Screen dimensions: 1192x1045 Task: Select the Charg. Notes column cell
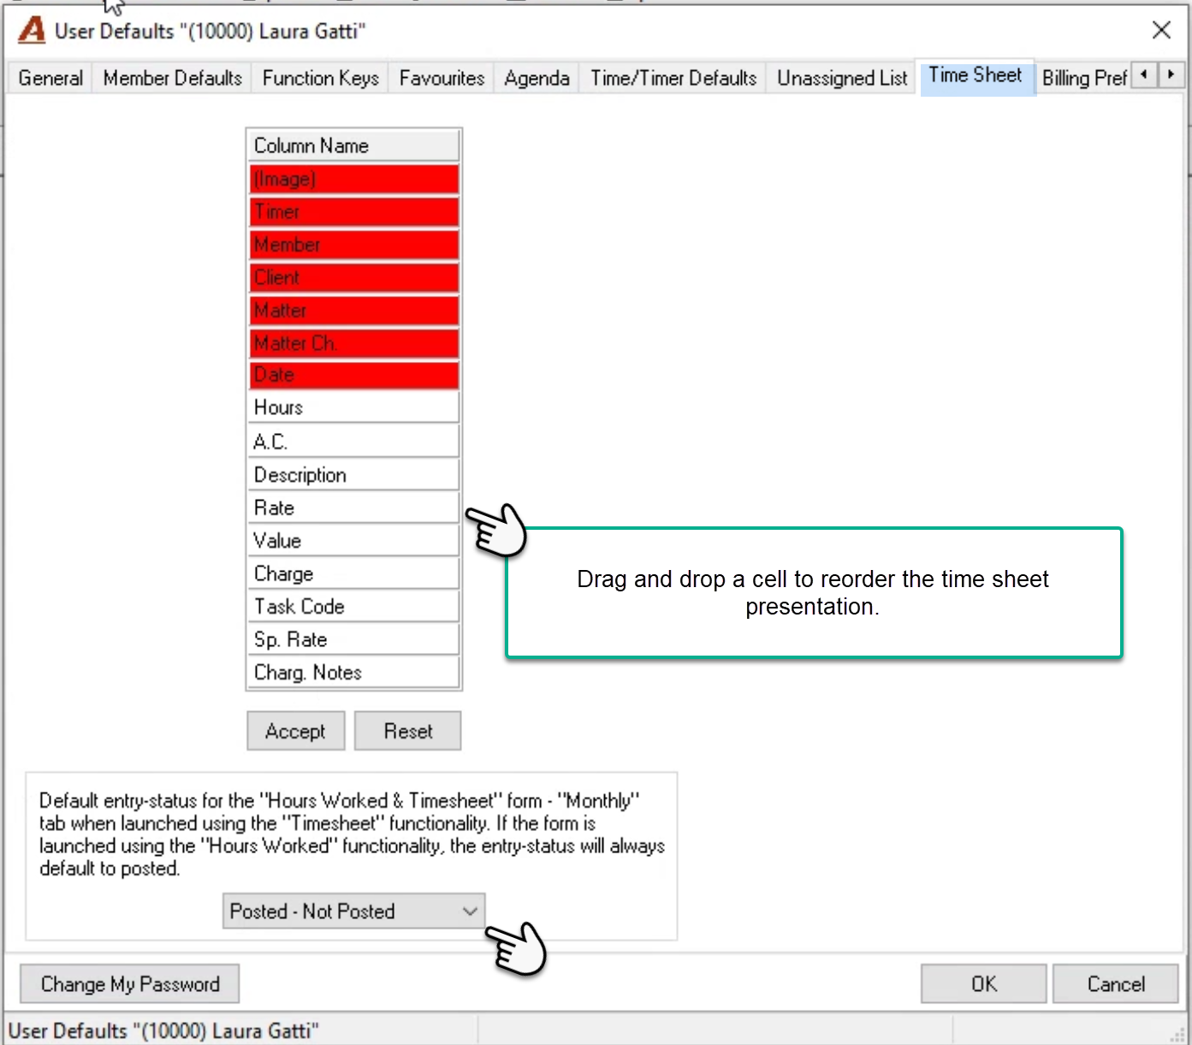(354, 673)
